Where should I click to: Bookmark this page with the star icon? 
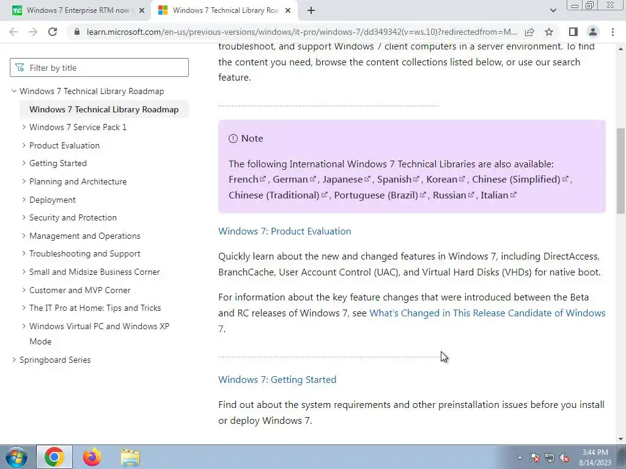549,32
